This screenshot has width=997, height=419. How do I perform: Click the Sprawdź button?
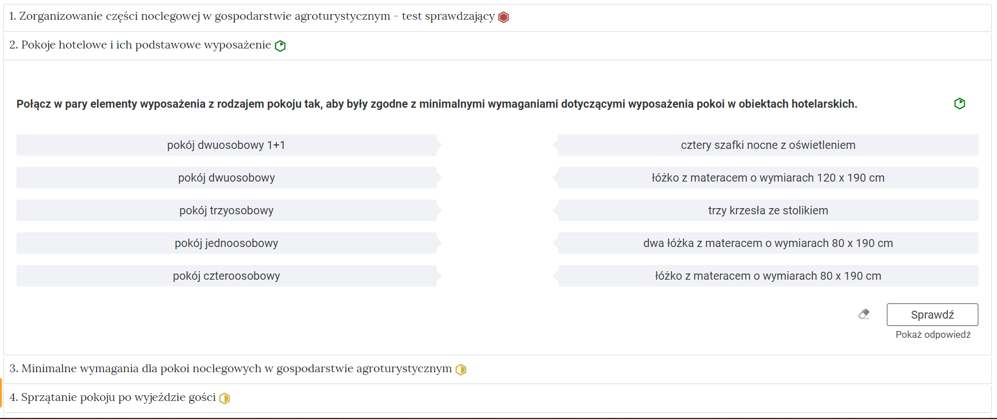pos(932,314)
